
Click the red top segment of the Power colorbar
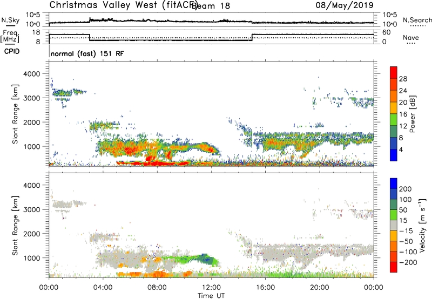[394, 72]
